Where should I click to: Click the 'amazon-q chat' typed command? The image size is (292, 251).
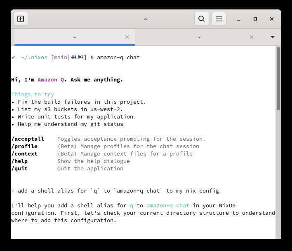click(118, 58)
